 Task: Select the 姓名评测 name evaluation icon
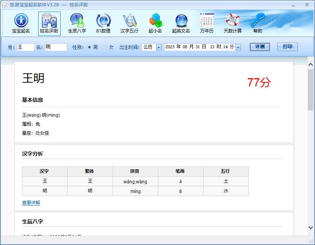[x=49, y=24]
